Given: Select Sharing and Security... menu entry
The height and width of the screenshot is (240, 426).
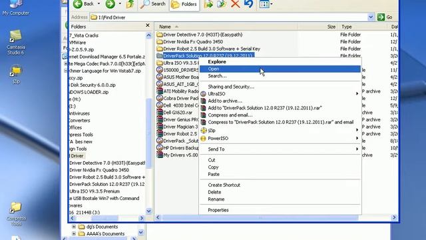Looking at the screenshot, I should pos(280,87).
